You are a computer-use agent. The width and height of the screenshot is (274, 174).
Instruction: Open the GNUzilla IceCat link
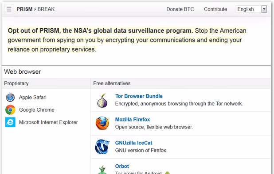(134, 143)
